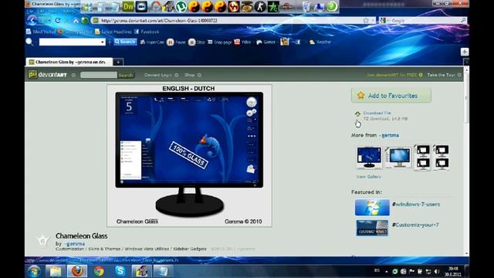Open the Windows Start orb
This screenshot has width=494, height=278.
[33, 271]
